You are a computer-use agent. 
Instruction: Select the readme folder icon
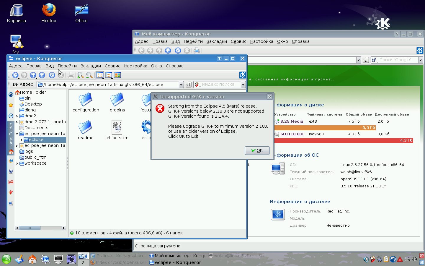pos(86,130)
